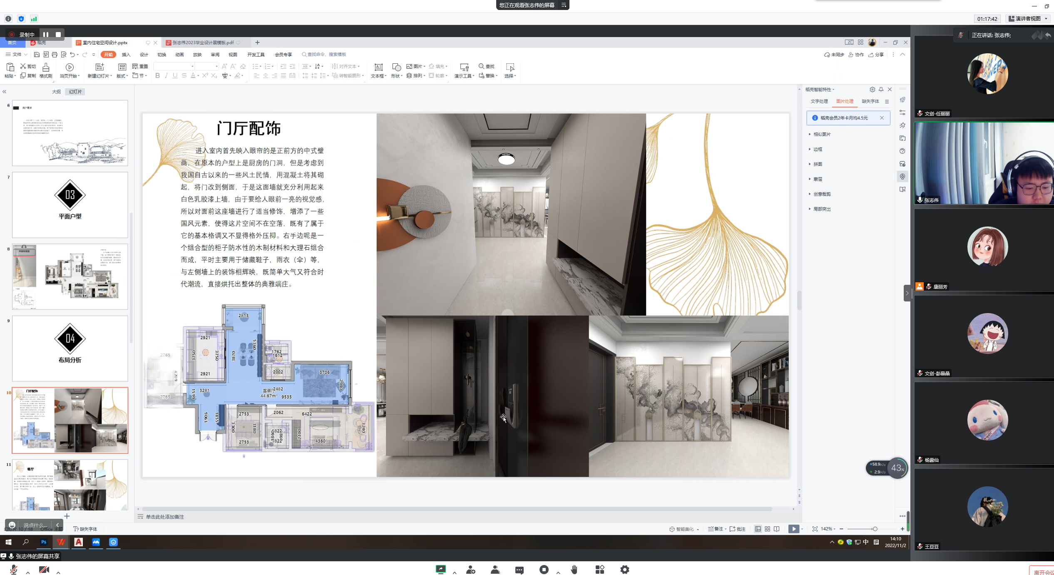This screenshot has height=575, width=1054.
Task: Click 单击此处添加备注 notes area
Action: 165,517
